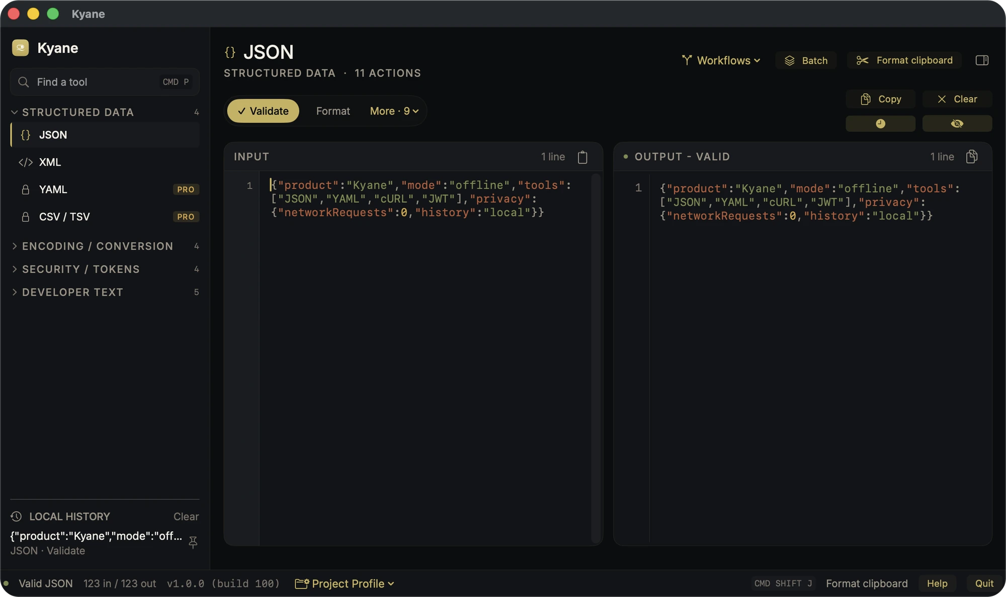The width and height of the screenshot is (1006, 597).
Task: Select the Validate action tab
Action: tap(263, 111)
